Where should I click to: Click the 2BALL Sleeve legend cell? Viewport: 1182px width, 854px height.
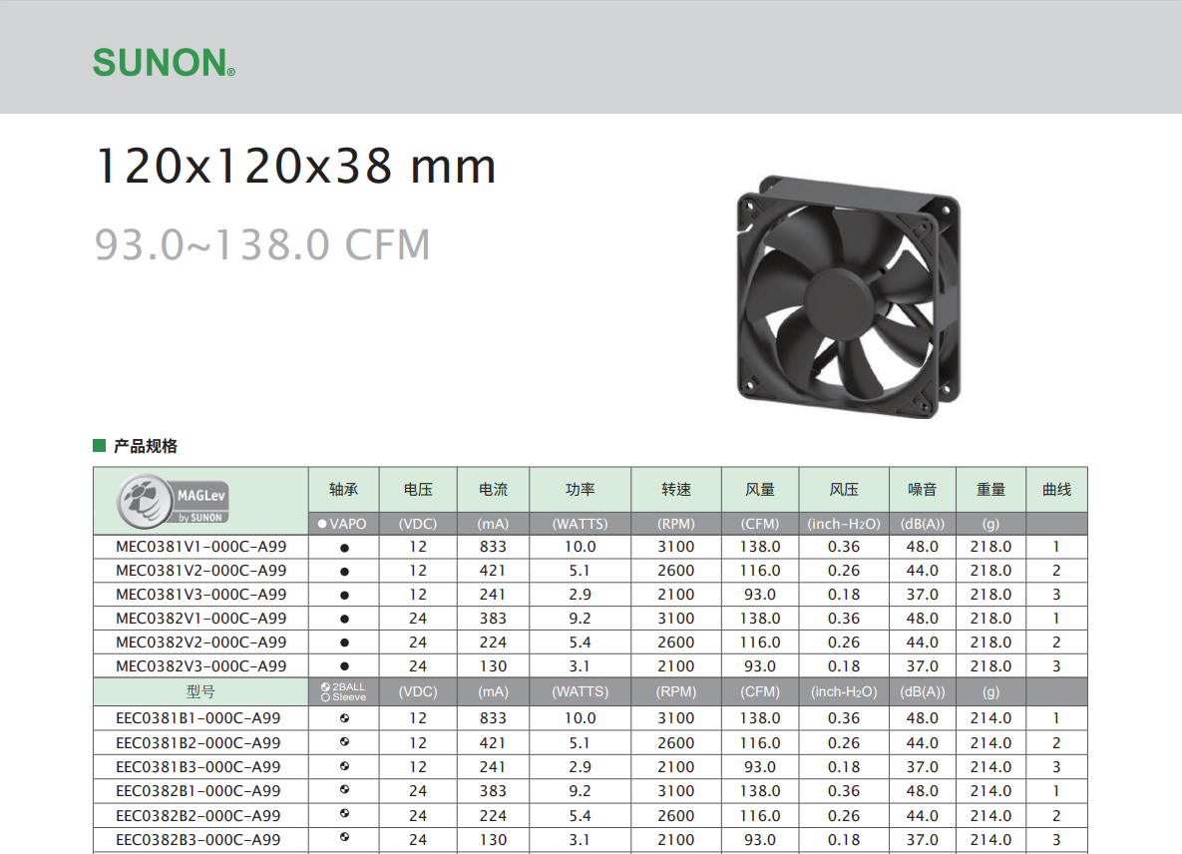[x=344, y=692]
